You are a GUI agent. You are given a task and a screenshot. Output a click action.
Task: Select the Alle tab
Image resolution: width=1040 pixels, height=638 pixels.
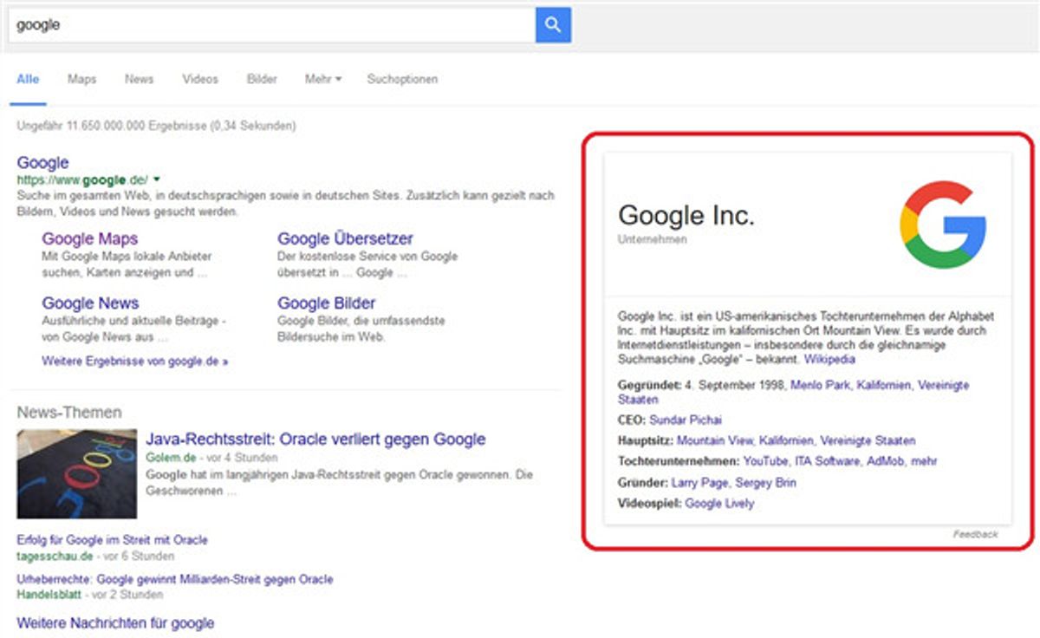(x=28, y=79)
